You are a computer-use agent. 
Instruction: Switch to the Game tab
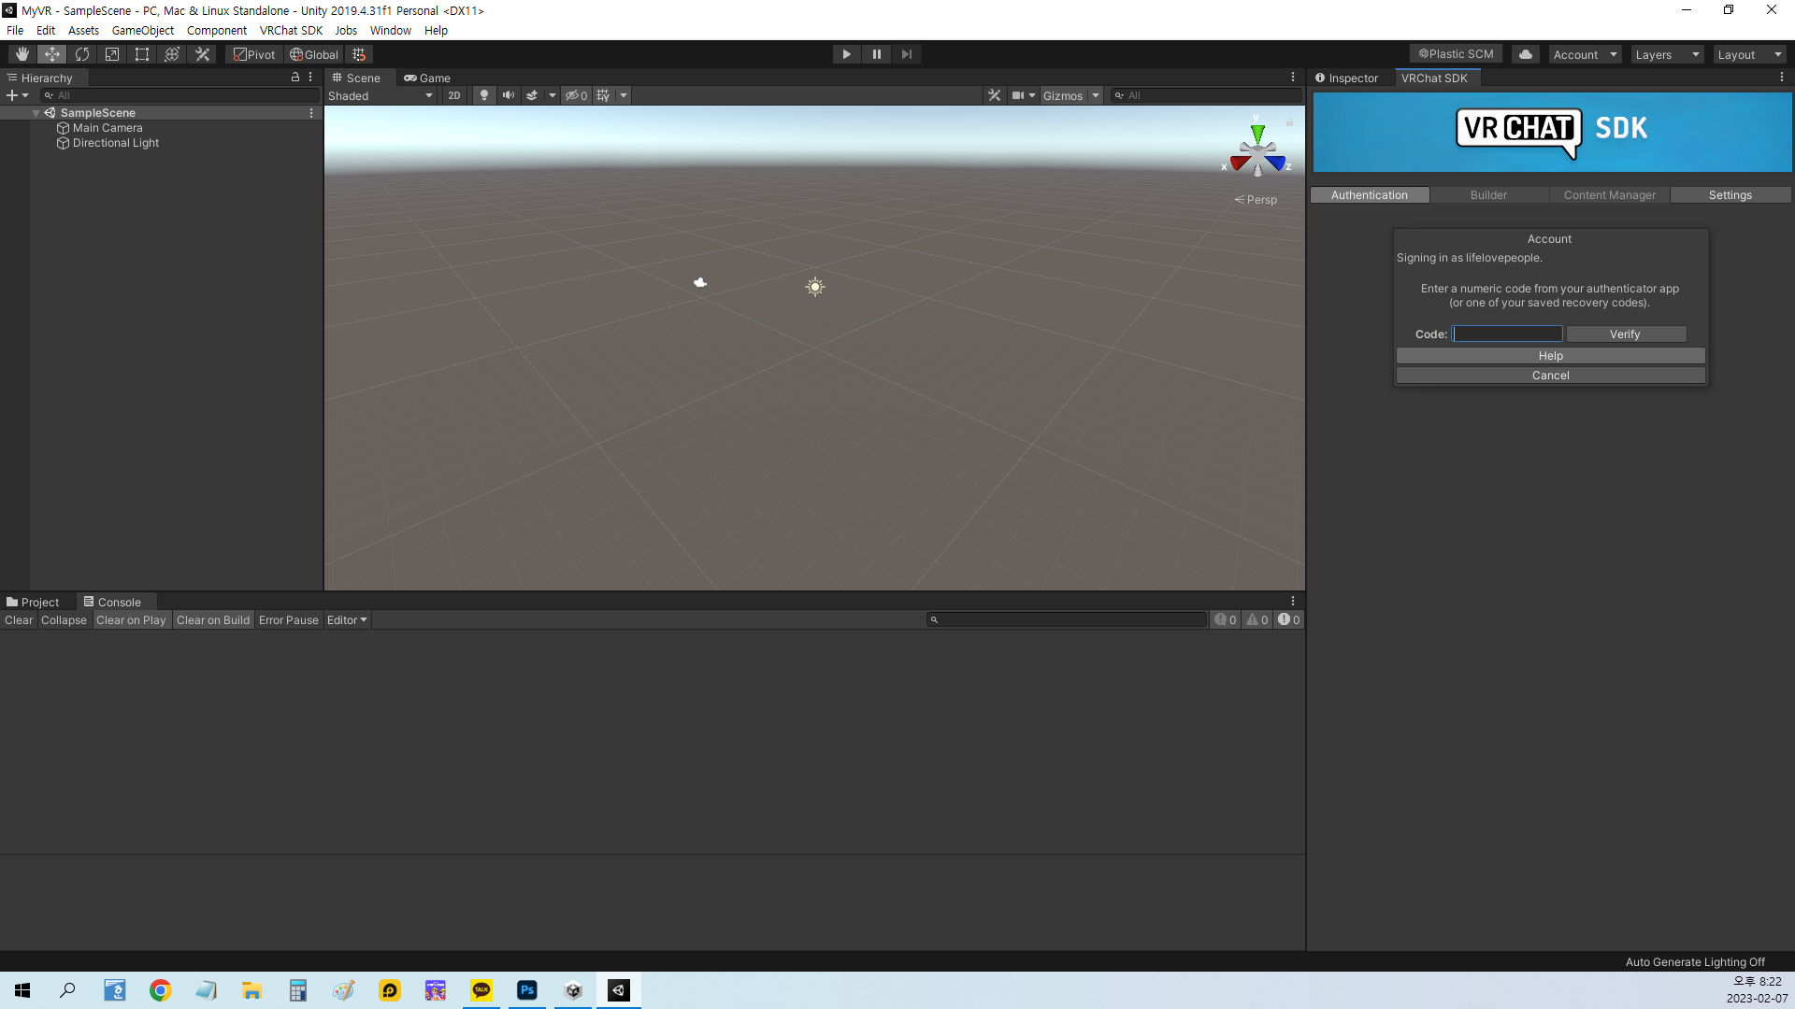tap(427, 78)
